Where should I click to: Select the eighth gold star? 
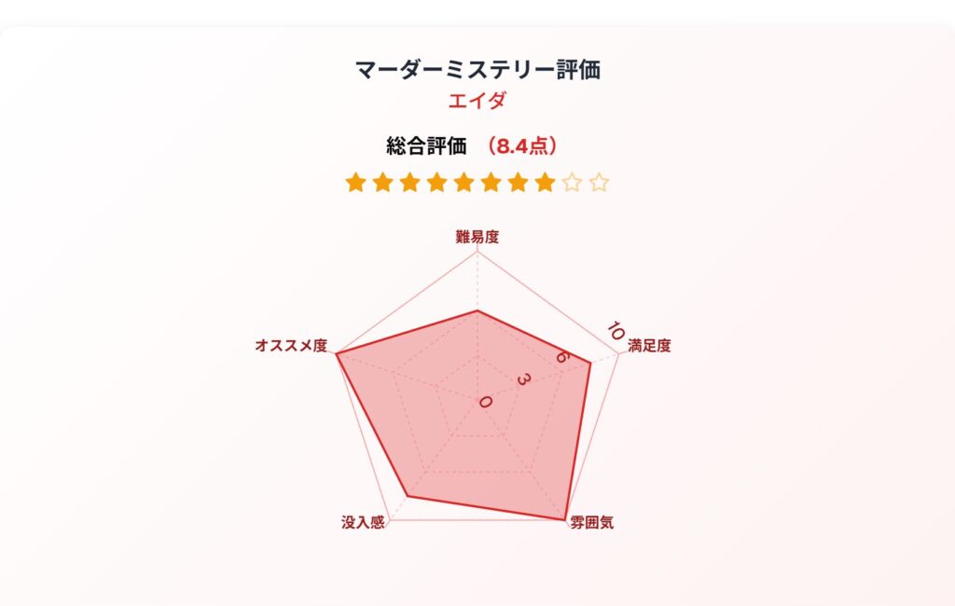click(x=545, y=182)
